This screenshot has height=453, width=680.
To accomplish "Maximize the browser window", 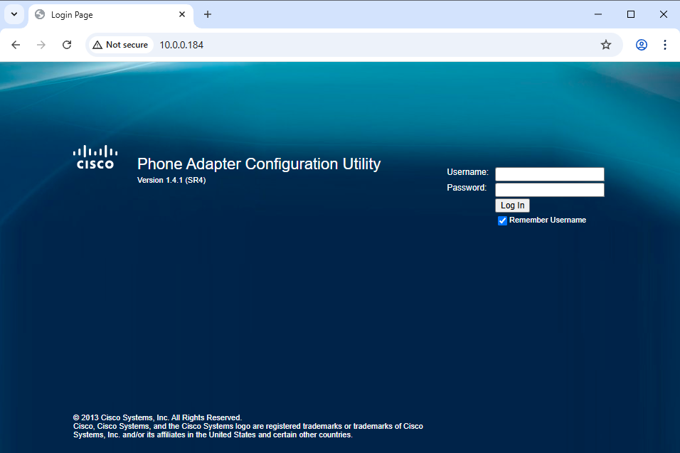I will coord(631,14).
